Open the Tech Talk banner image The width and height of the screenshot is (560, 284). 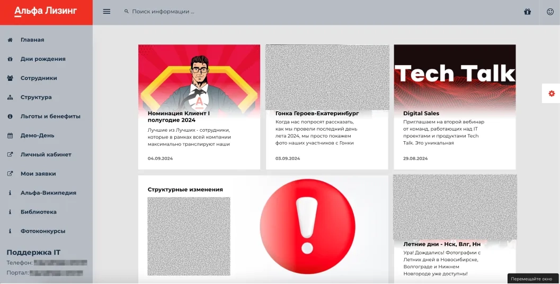point(455,74)
